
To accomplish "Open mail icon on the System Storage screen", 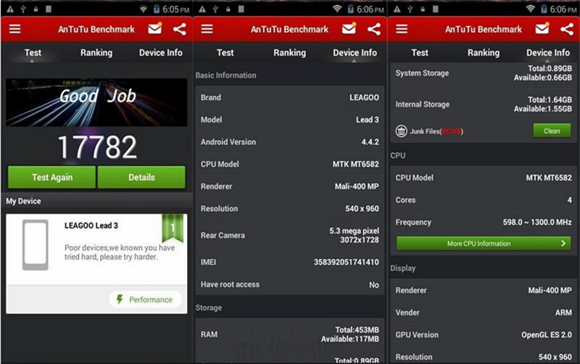I will click(x=542, y=30).
